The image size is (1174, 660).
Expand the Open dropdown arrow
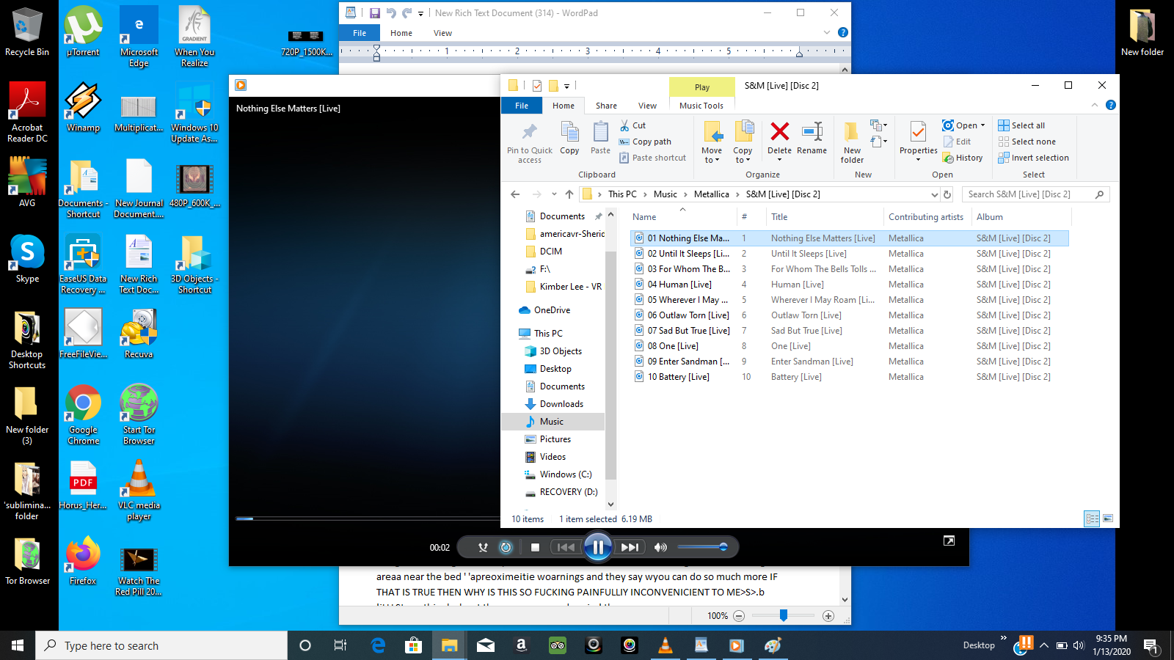coord(982,125)
